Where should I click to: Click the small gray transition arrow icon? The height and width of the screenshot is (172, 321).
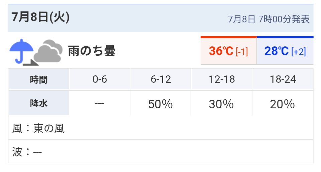point(30,62)
